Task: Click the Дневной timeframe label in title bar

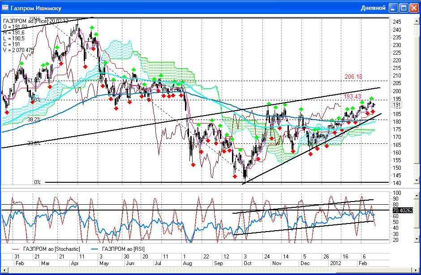Action: click(373, 8)
